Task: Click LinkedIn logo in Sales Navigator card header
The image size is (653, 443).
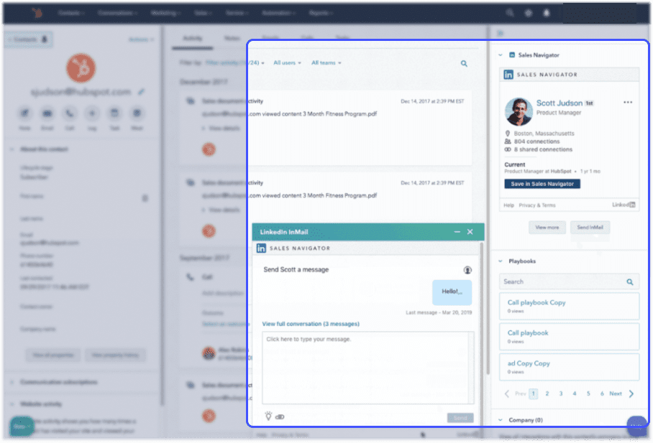Action: (x=508, y=75)
